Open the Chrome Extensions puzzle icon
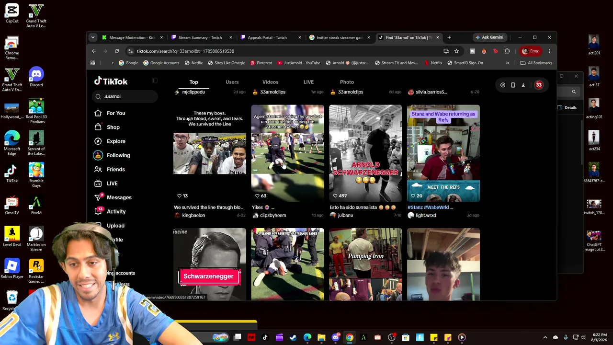Viewport: 613px width, 345px height. pyautogui.click(x=507, y=51)
